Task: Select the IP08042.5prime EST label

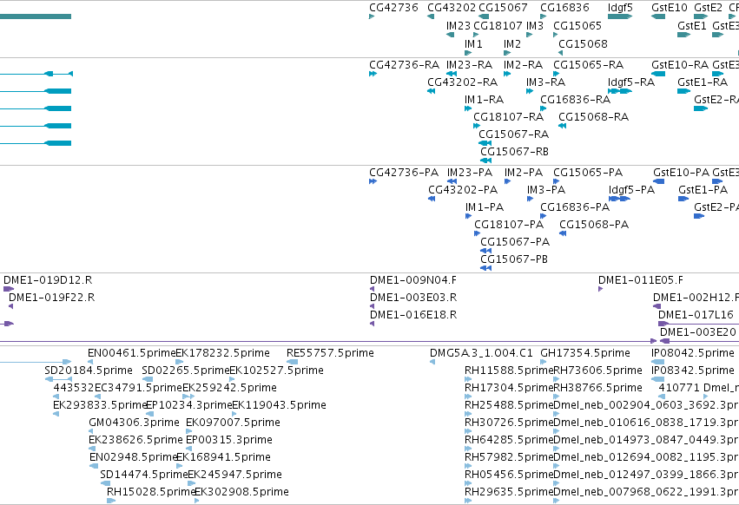Action: click(x=692, y=354)
